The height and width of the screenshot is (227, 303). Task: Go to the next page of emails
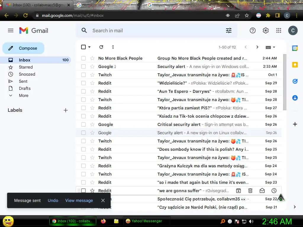click(x=257, y=47)
